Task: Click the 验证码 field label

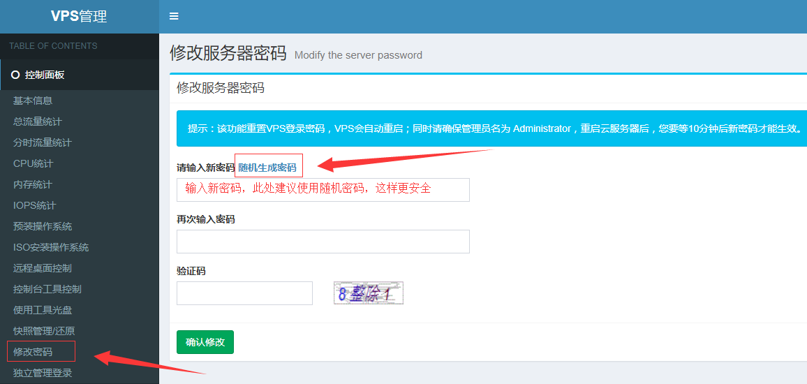Action: point(191,272)
